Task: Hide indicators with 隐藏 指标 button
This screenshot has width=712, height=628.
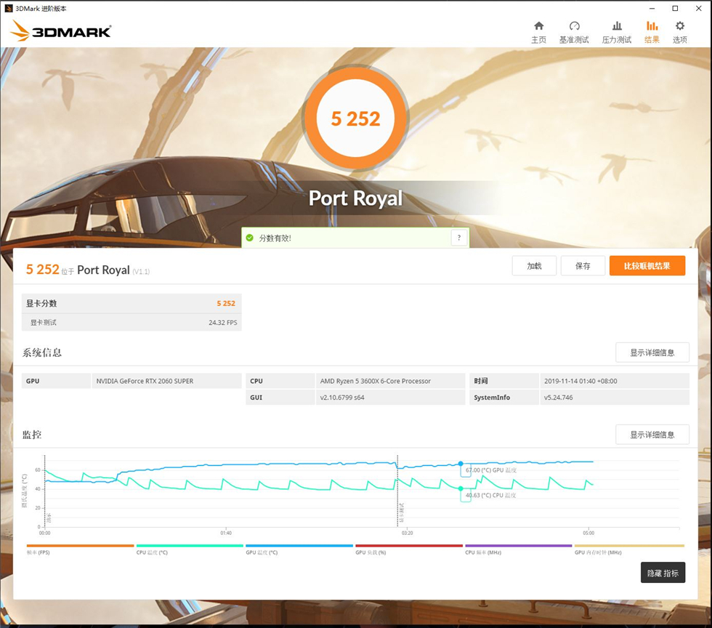Action: point(663,573)
